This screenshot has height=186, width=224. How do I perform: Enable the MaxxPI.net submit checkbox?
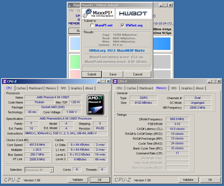pyautogui.click(x=92, y=25)
